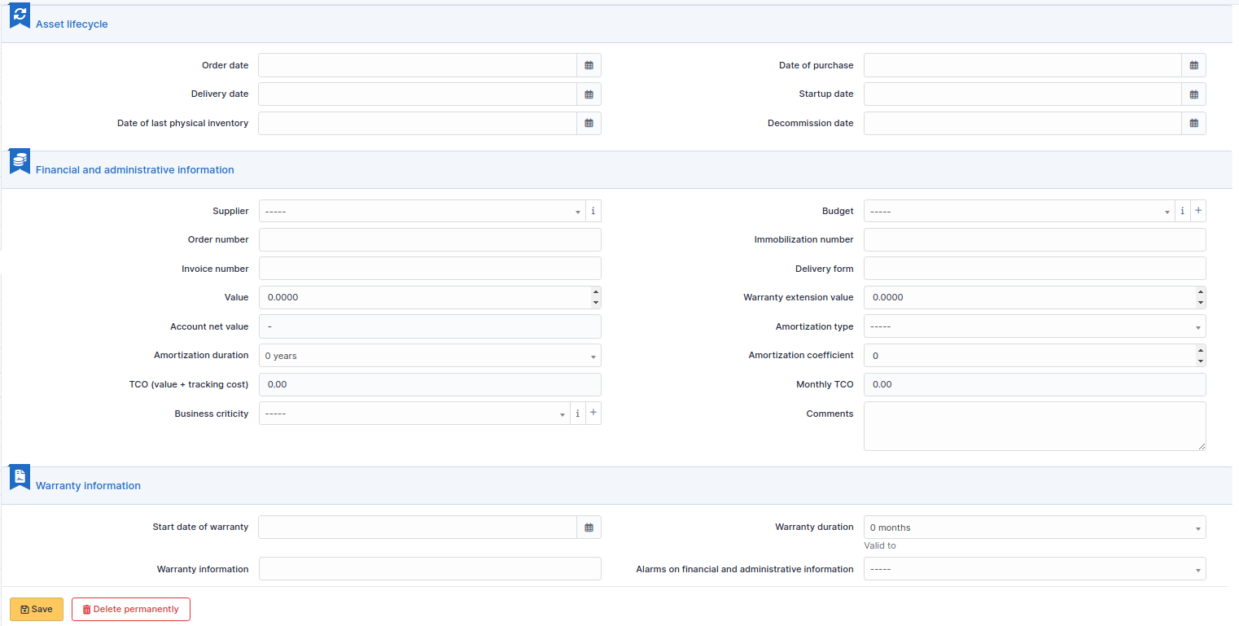1239x626 pixels.
Task: Focus the Warranty information text field
Action: [x=430, y=569]
